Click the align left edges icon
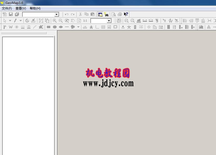The height and width of the screenshot is (155, 216). pos(185,21)
